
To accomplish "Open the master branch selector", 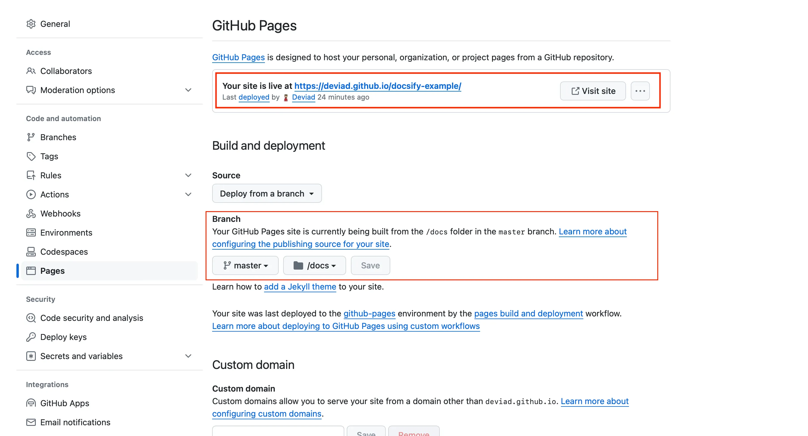I will point(245,265).
